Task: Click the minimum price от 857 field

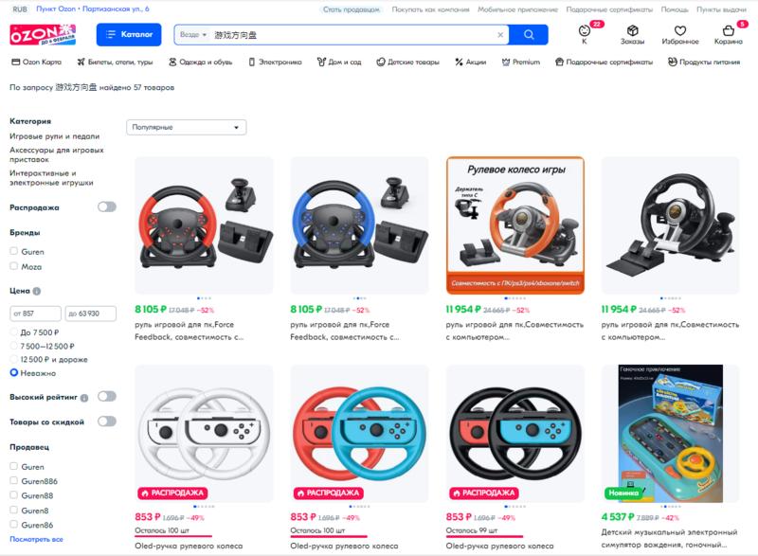Action: 35,314
